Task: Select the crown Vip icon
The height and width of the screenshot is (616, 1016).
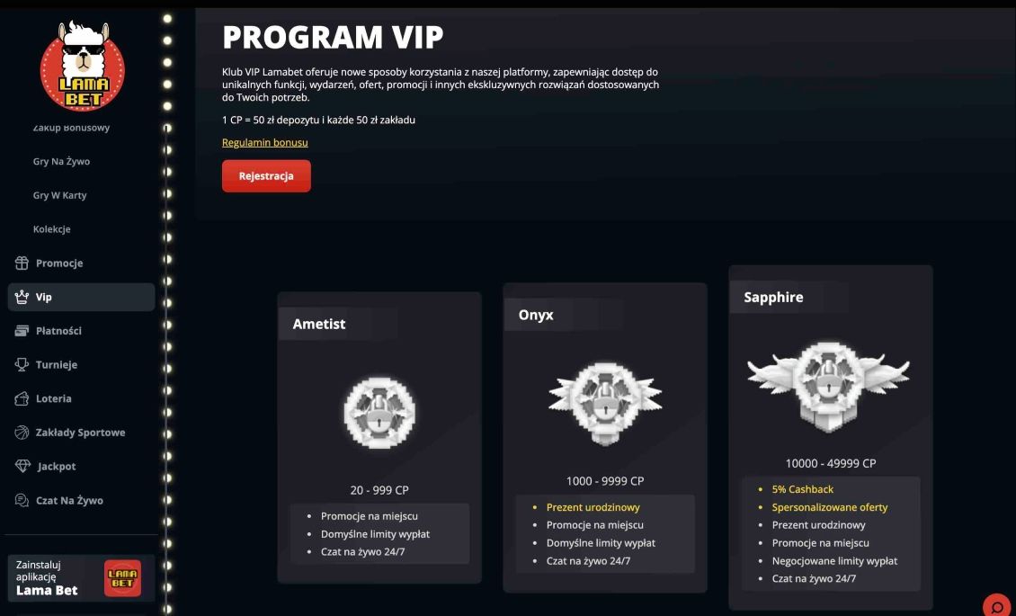Action: [22, 296]
